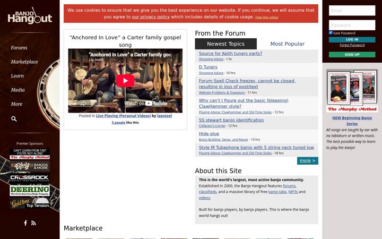Open the Gold Tone Top Tension banner

pos(30,203)
